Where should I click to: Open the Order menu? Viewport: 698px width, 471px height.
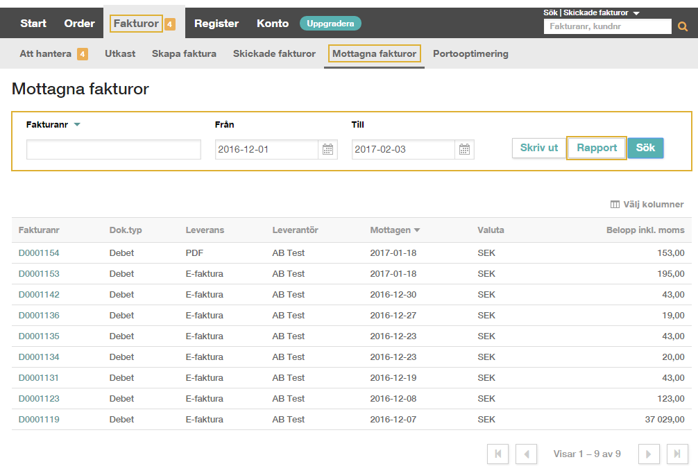coord(79,23)
